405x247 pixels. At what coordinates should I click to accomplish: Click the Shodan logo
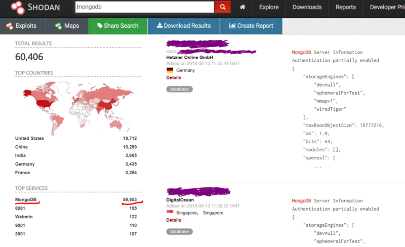[35, 7]
